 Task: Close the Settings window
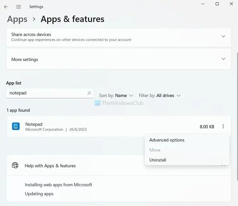coord(231,4)
